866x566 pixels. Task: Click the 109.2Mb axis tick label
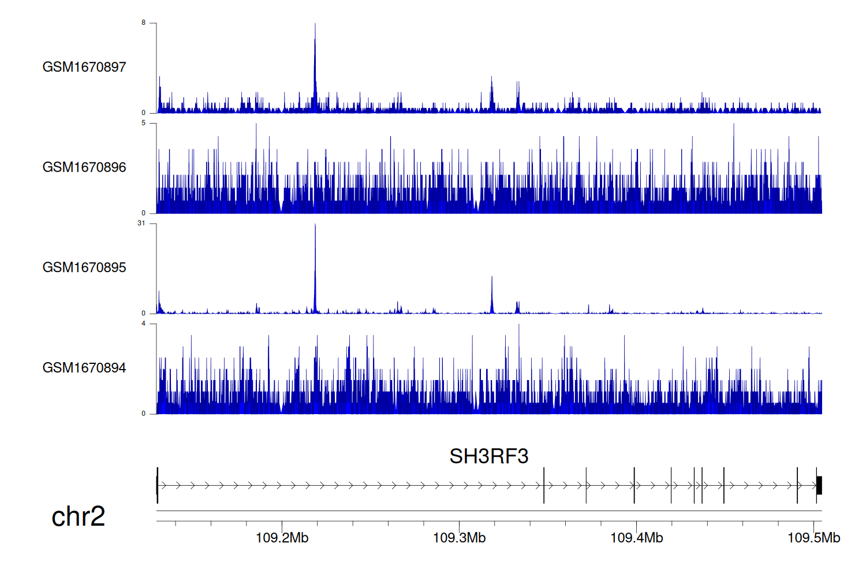pyautogui.click(x=282, y=538)
